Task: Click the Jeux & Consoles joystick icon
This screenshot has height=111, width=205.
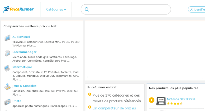Action: [x=7, y=87]
